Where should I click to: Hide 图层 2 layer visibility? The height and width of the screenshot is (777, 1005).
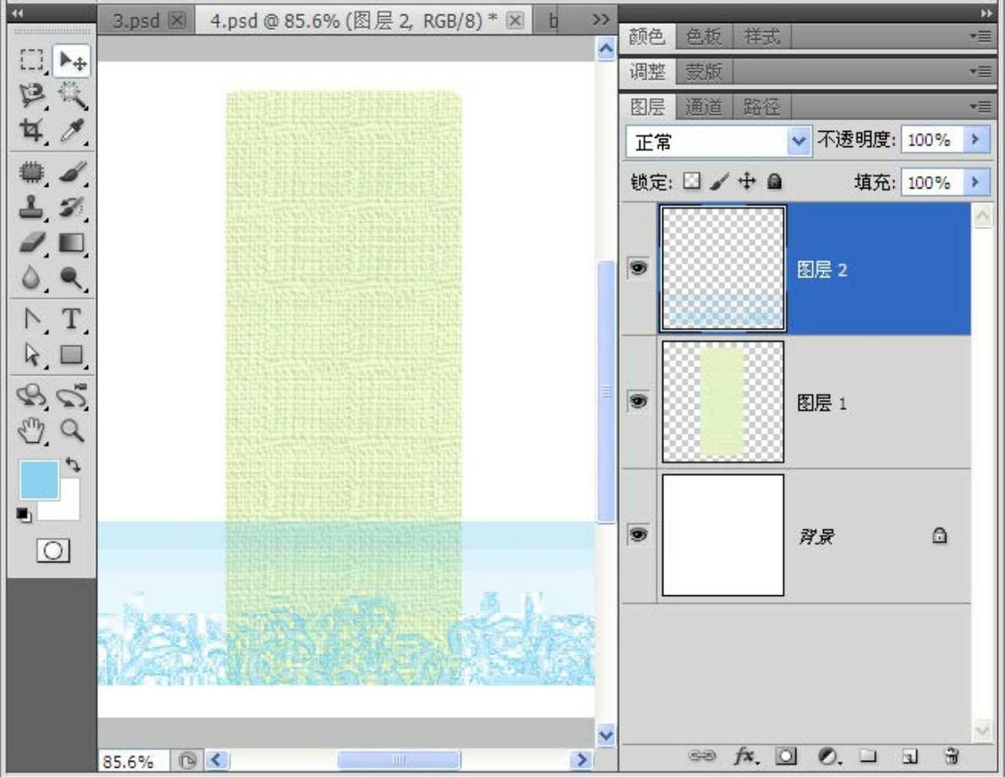[640, 268]
